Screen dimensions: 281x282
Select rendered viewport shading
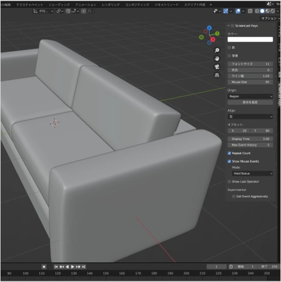coord(273,11)
